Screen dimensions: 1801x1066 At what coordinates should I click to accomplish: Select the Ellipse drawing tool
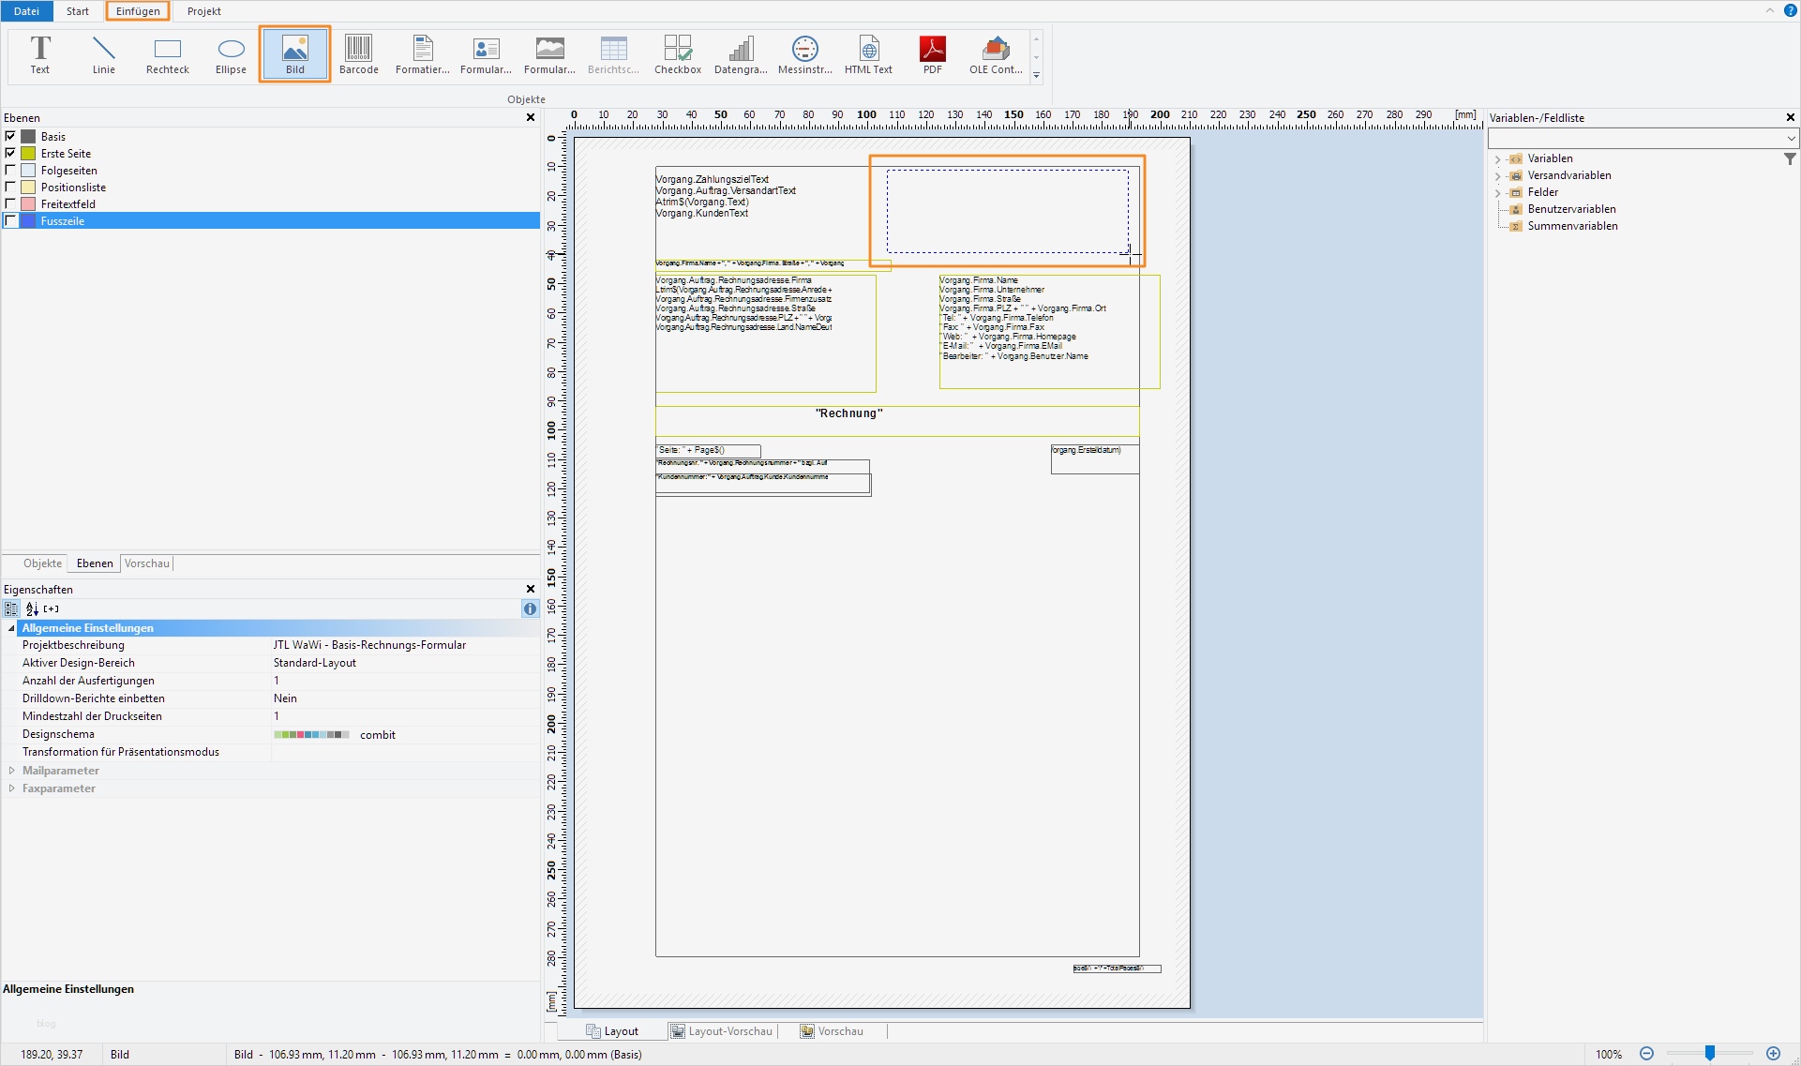coord(231,54)
